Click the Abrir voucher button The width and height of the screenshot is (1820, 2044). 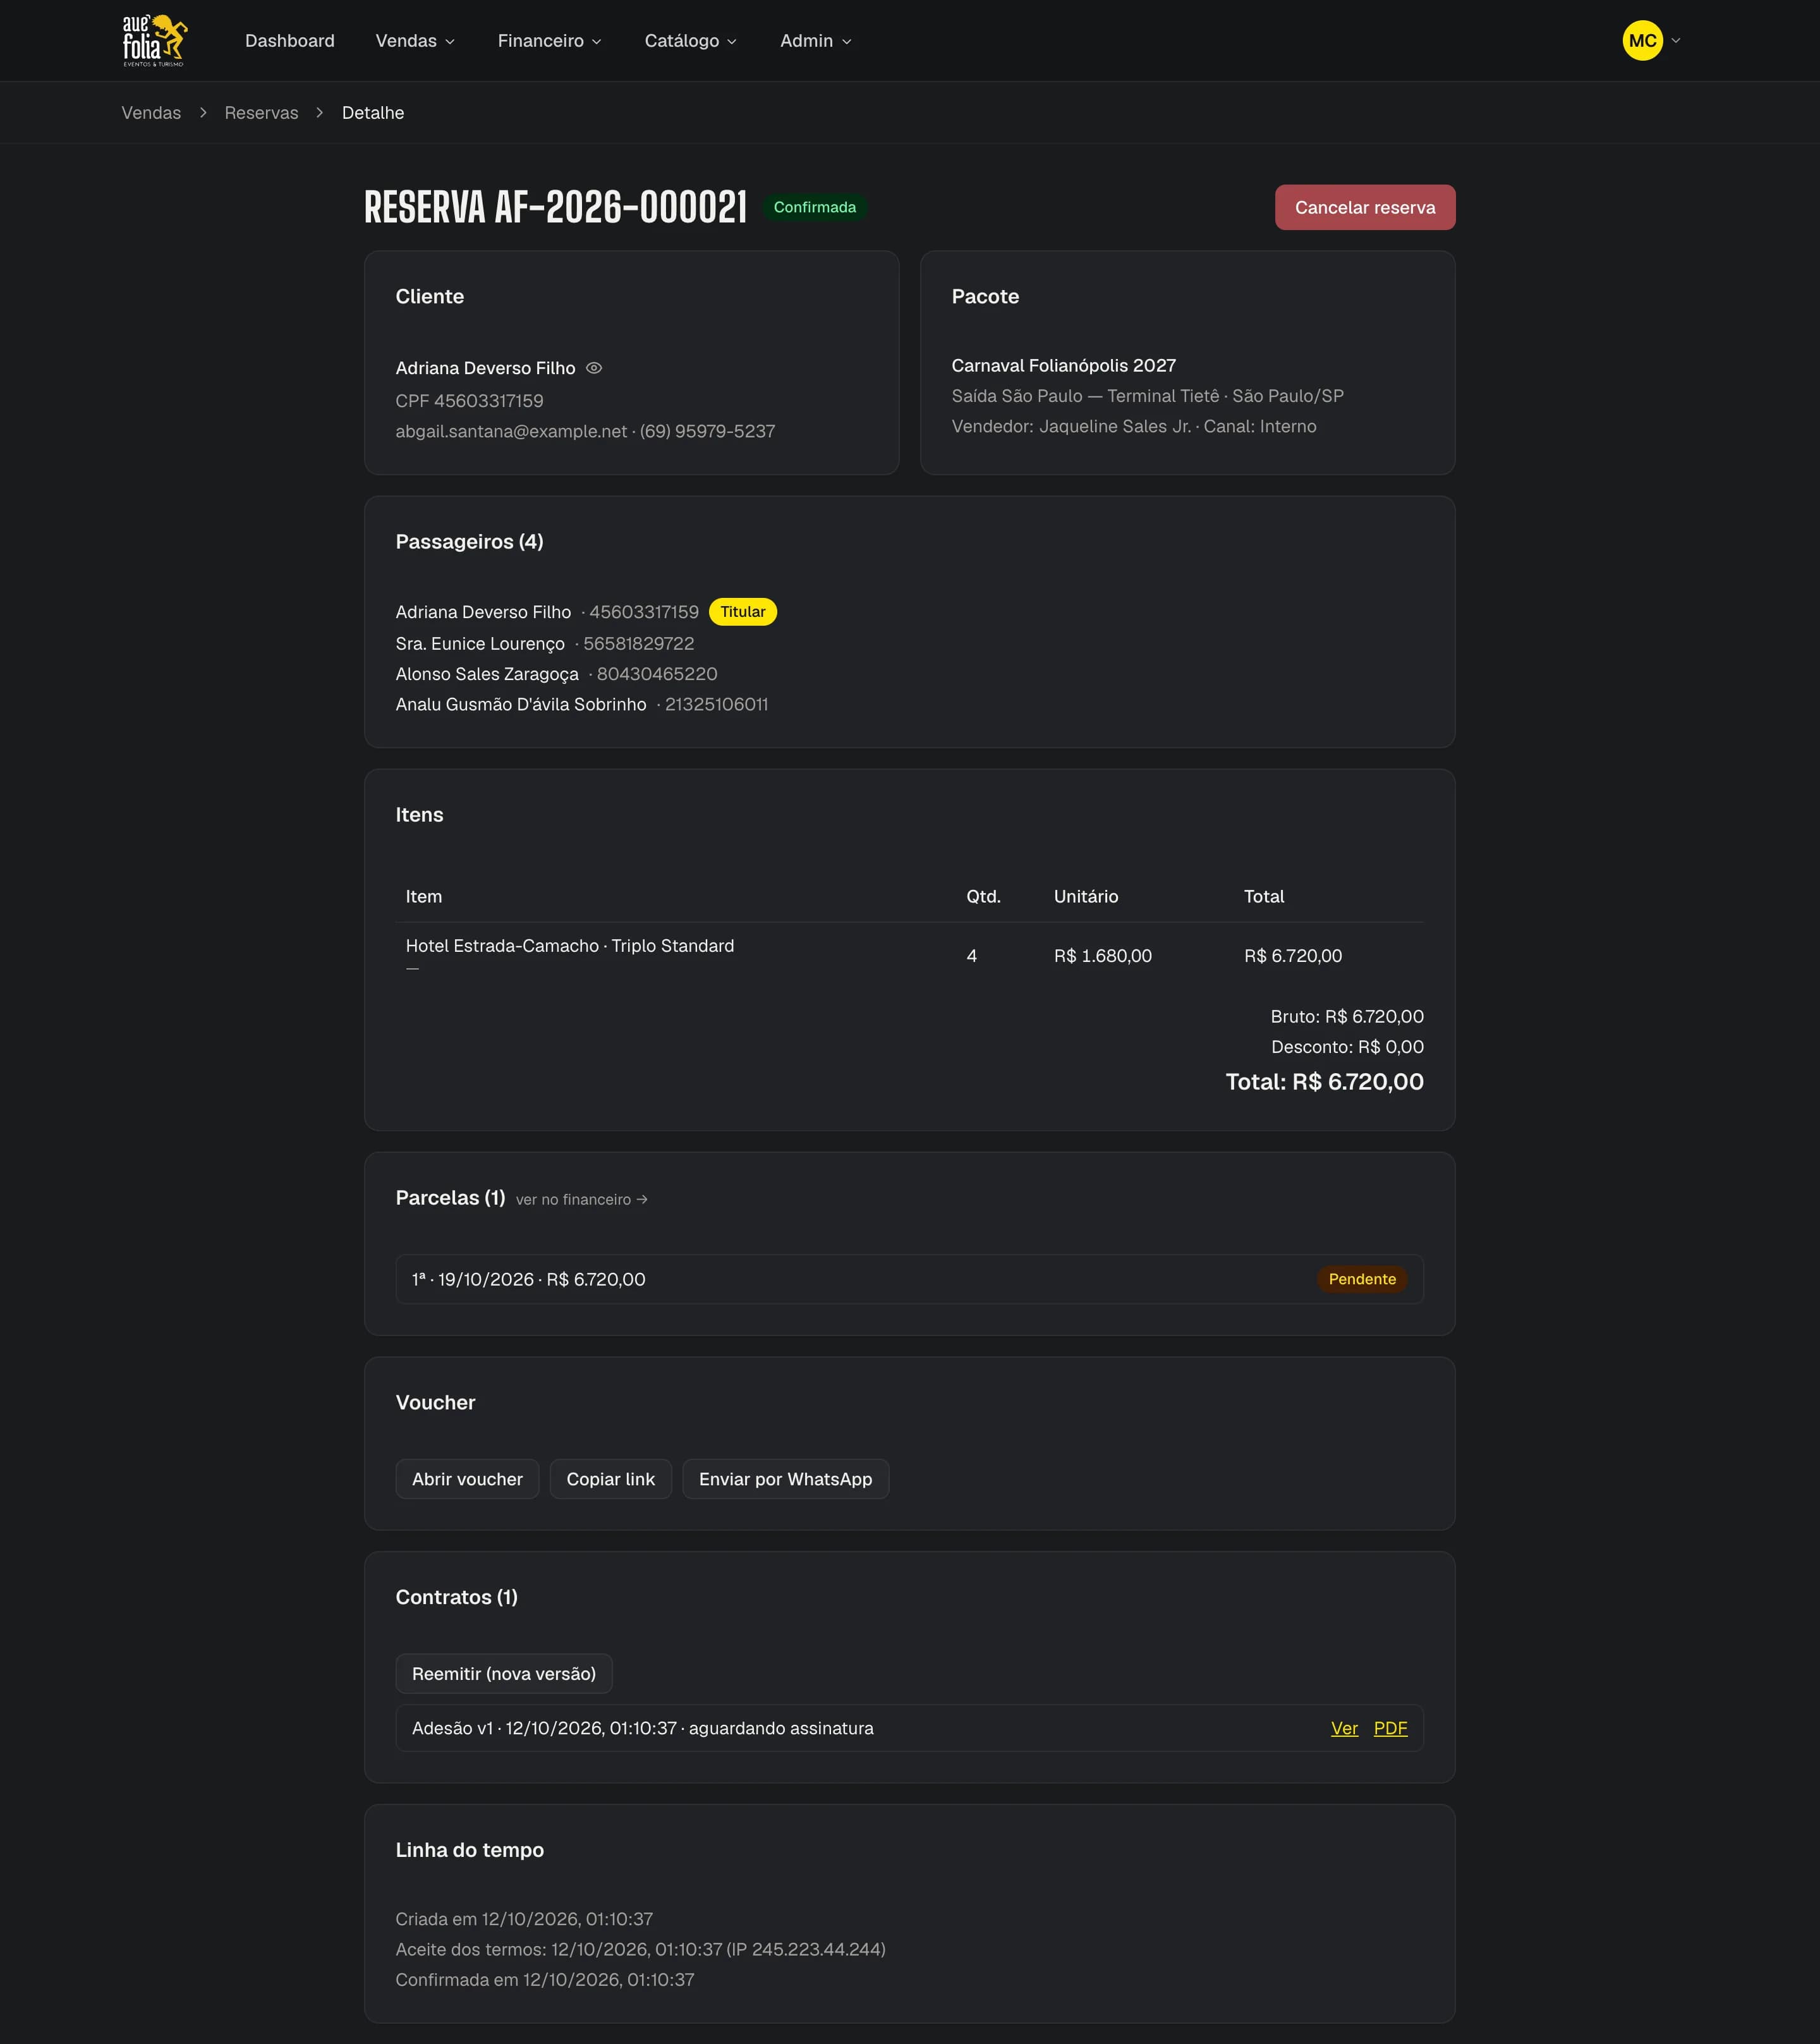467,1479
